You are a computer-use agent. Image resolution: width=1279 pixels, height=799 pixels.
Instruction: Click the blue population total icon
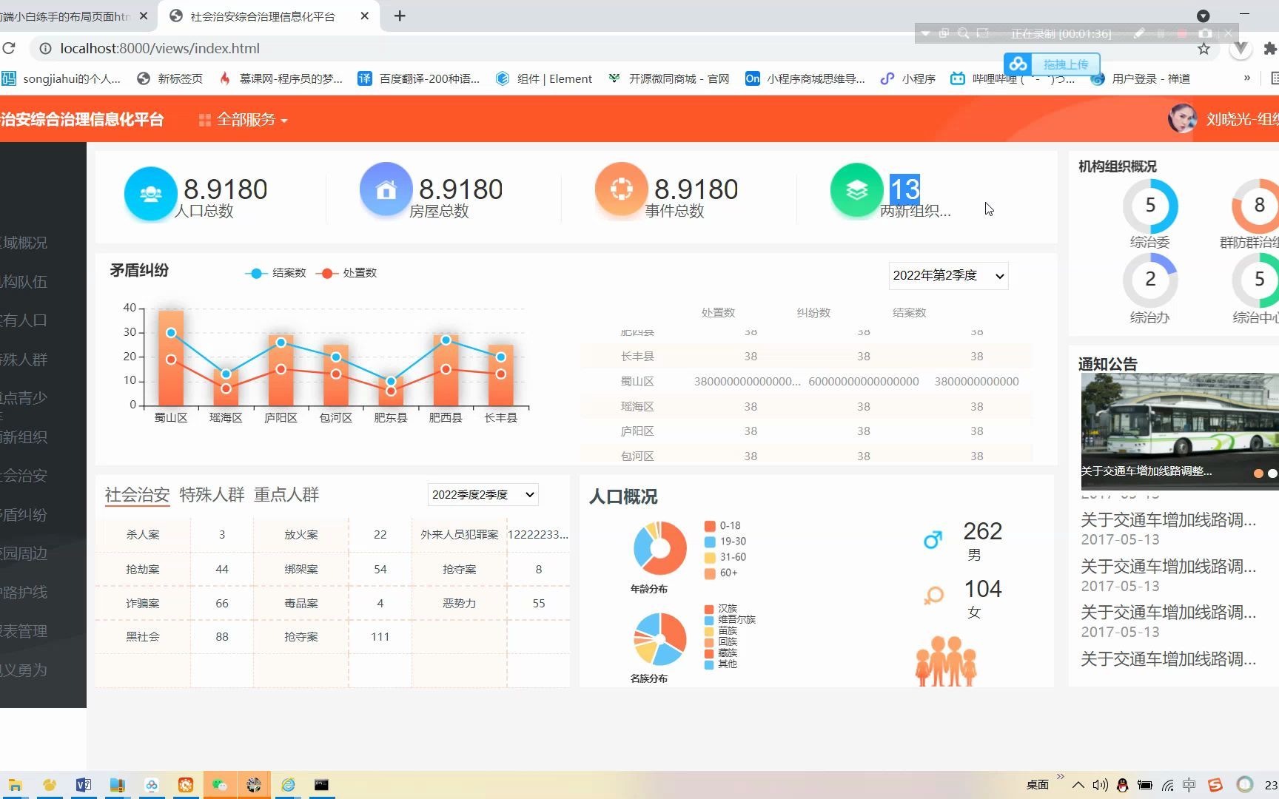pos(151,193)
